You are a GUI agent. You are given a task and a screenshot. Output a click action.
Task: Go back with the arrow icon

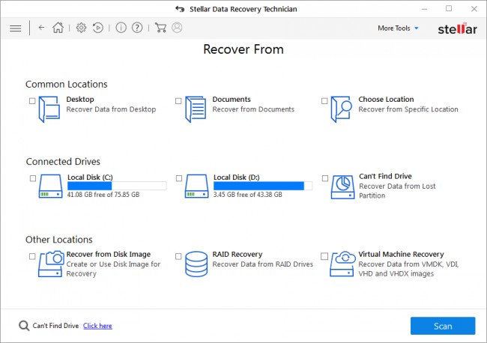(41, 28)
